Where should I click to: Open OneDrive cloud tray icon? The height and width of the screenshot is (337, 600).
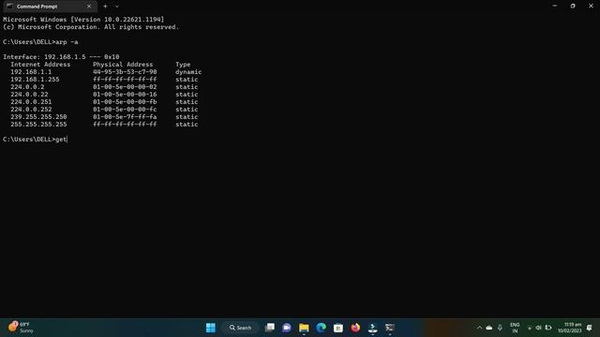[x=489, y=328]
